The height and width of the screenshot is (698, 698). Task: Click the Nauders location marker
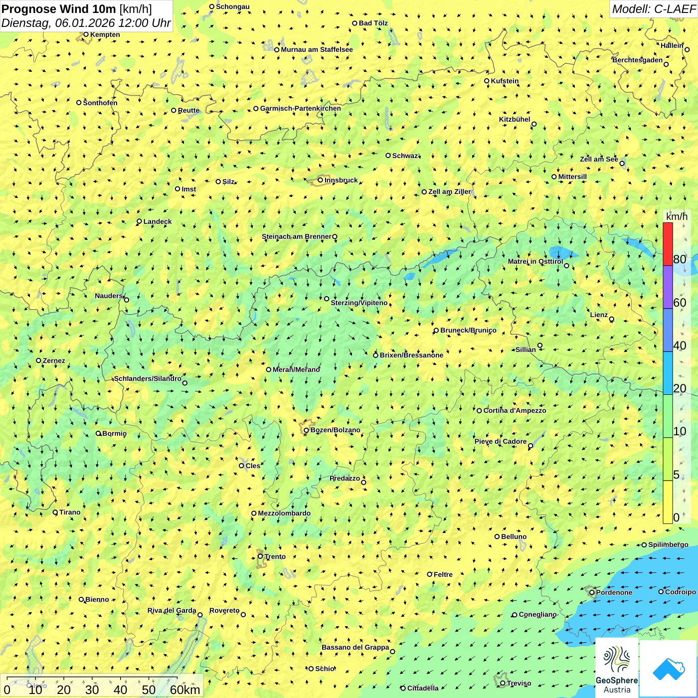[126, 300]
